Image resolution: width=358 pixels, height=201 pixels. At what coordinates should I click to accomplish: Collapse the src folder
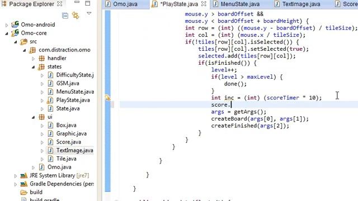16,42
